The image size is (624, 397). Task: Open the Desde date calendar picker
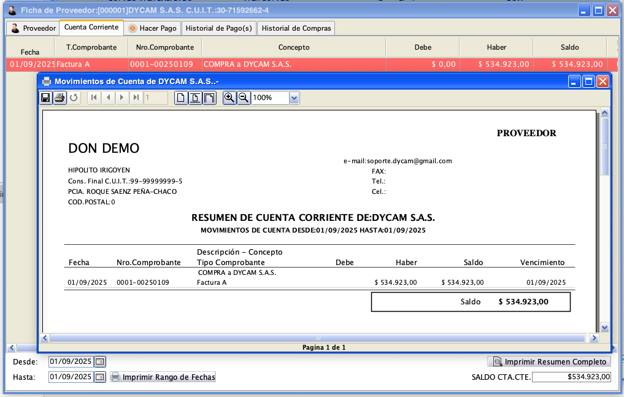(x=100, y=361)
